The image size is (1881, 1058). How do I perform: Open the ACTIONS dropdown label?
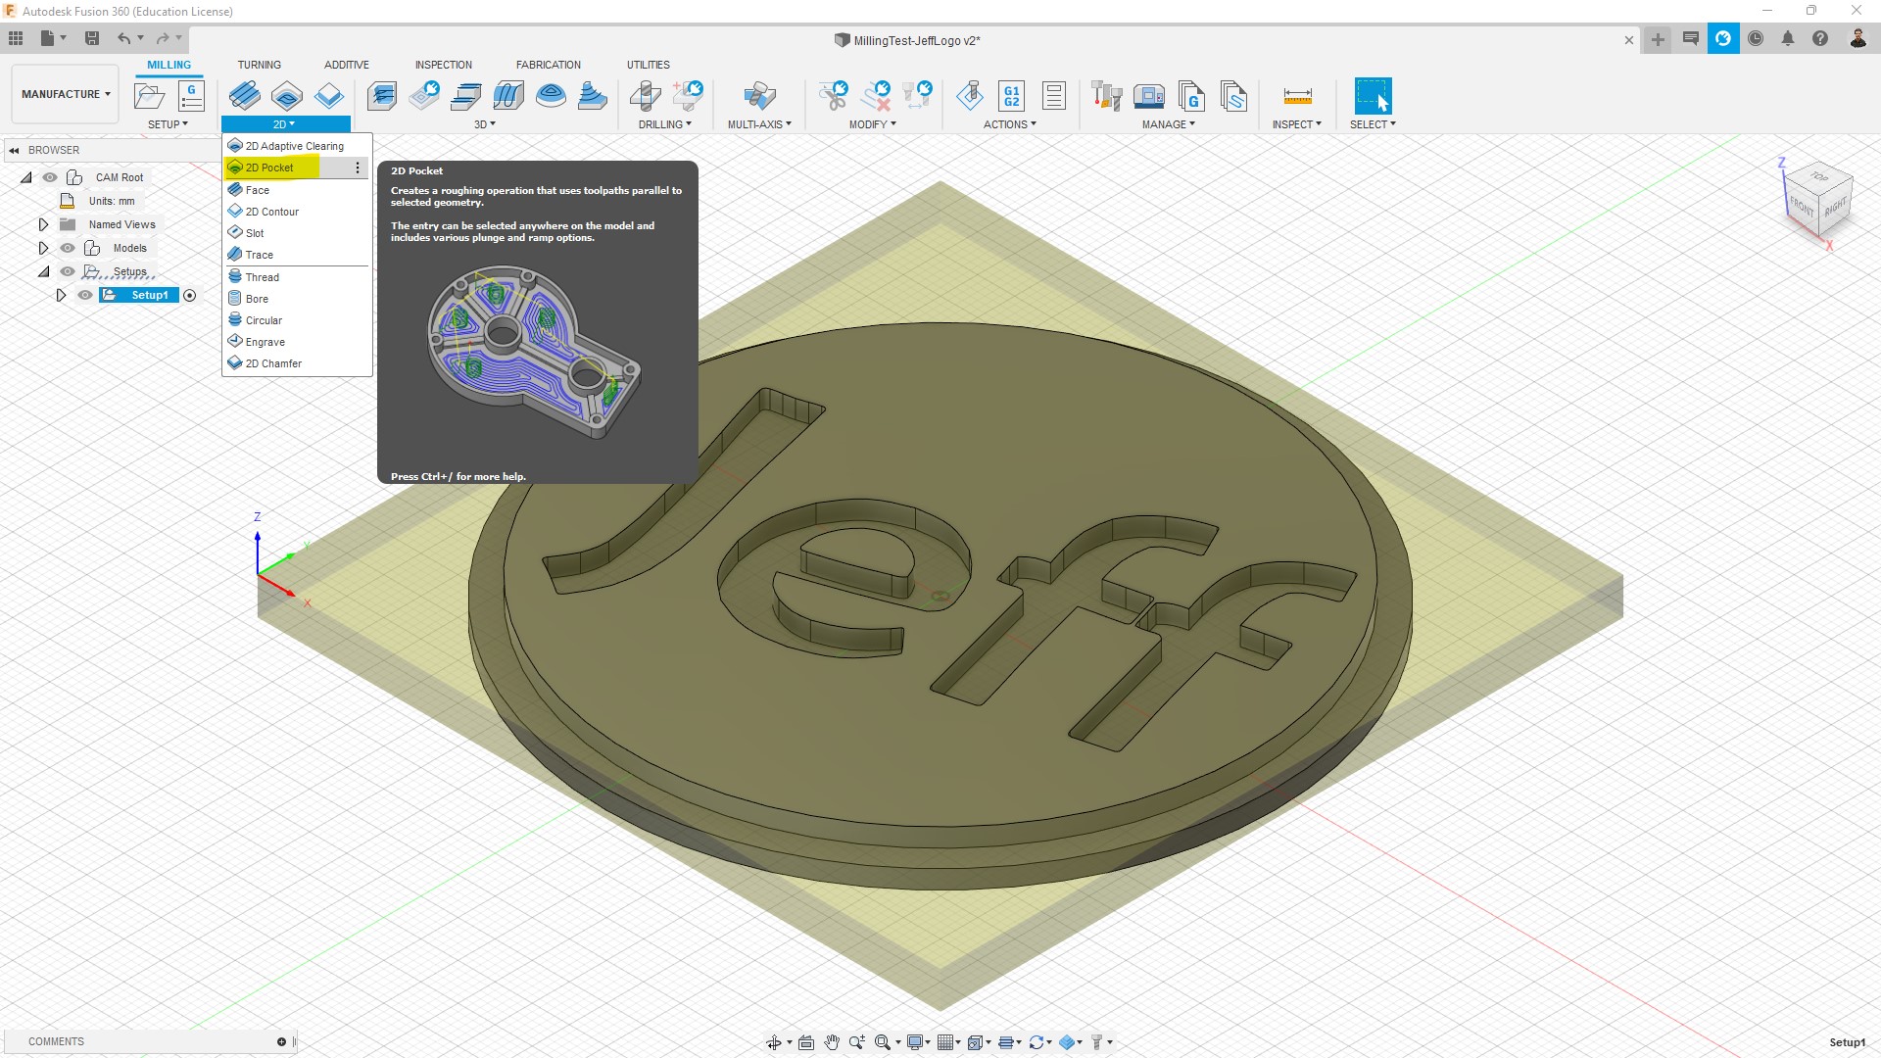1009,124
